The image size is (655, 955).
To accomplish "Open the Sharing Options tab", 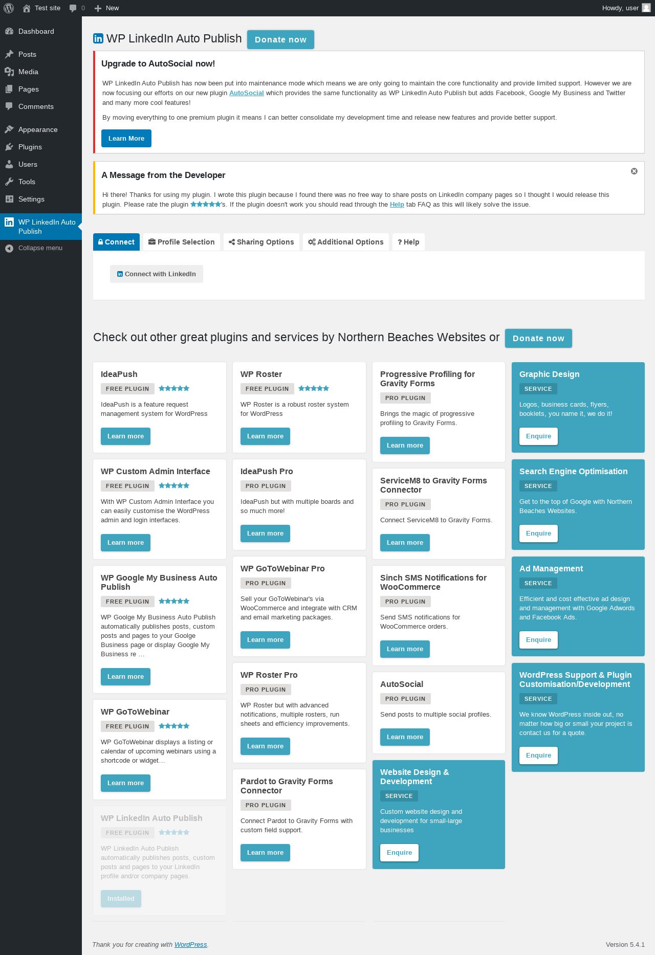I will (261, 242).
